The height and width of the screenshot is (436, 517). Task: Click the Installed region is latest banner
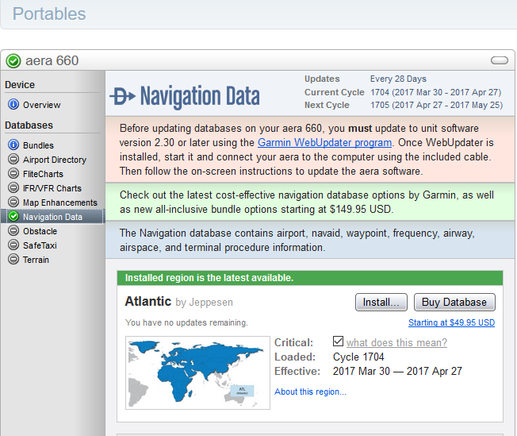310,278
